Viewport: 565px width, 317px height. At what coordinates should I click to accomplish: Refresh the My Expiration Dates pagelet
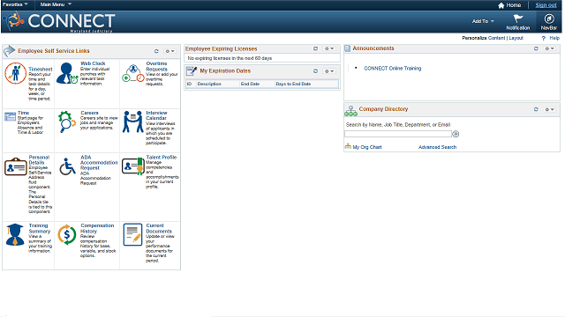tap(315, 71)
